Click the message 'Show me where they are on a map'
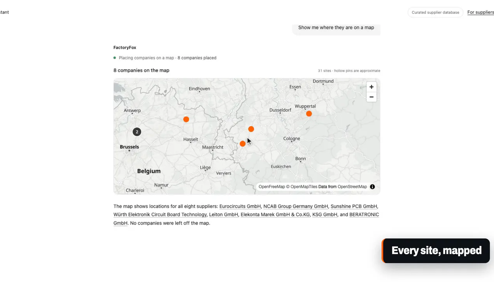The width and height of the screenshot is (494, 296). (x=336, y=28)
